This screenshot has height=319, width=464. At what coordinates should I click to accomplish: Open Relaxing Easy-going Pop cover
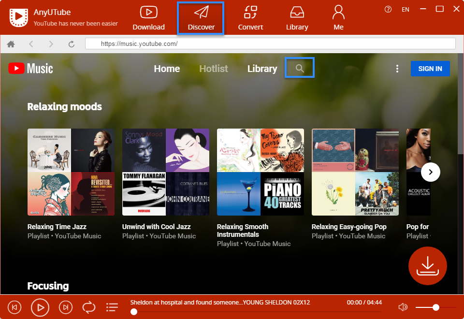355,172
